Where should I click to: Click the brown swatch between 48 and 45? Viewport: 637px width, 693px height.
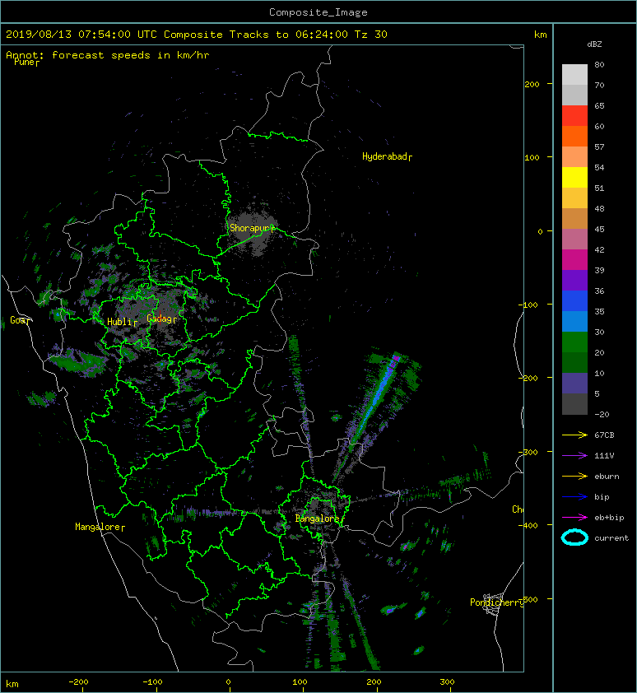(x=574, y=219)
